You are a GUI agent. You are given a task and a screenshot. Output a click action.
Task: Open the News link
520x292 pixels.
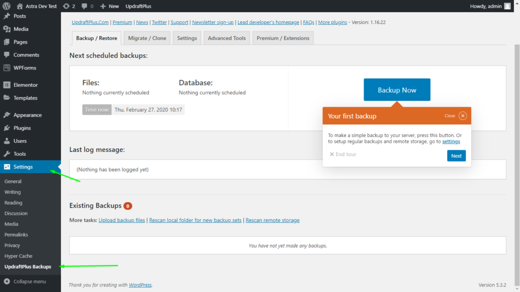(x=142, y=22)
